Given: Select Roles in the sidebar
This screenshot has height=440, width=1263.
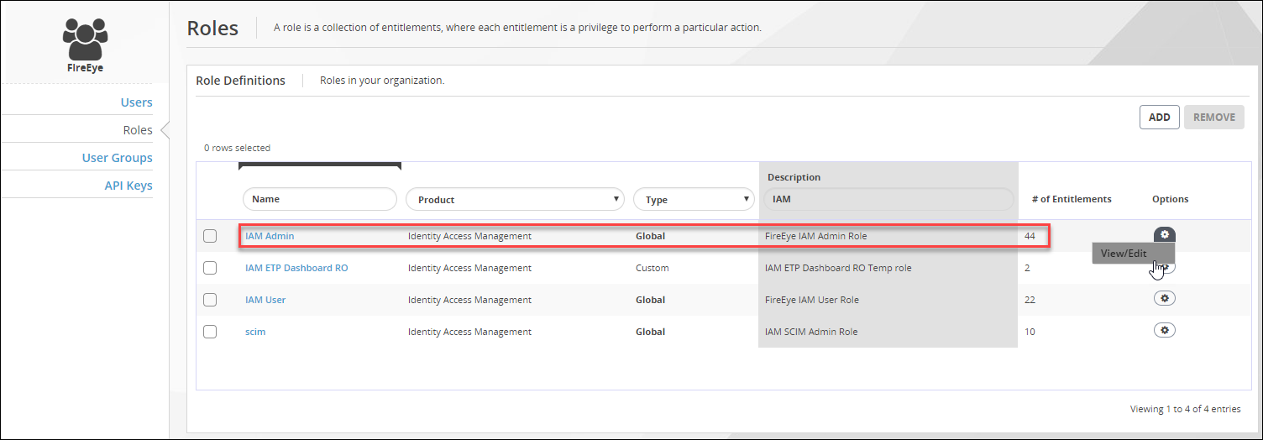Looking at the screenshot, I should pos(138,130).
